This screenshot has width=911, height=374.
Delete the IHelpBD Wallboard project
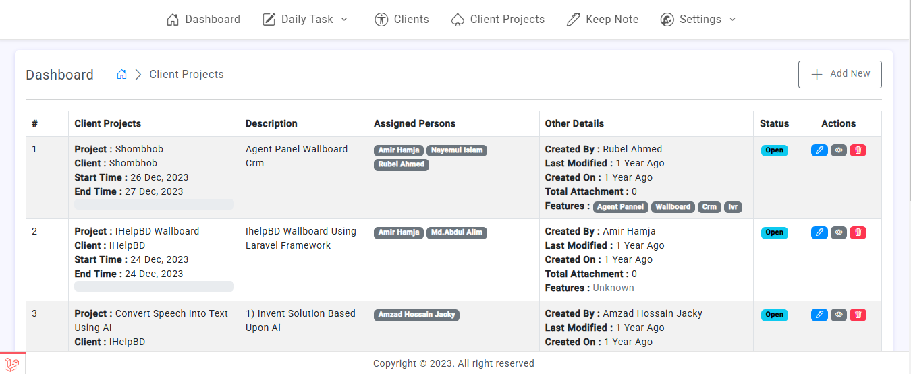point(858,232)
